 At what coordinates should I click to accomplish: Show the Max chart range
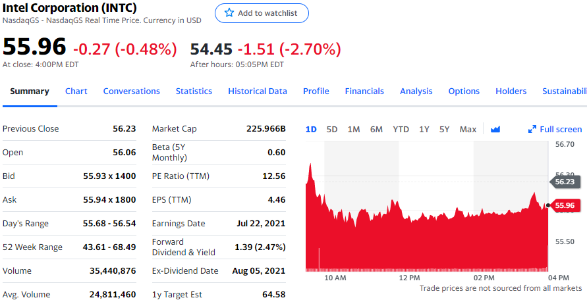point(468,130)
